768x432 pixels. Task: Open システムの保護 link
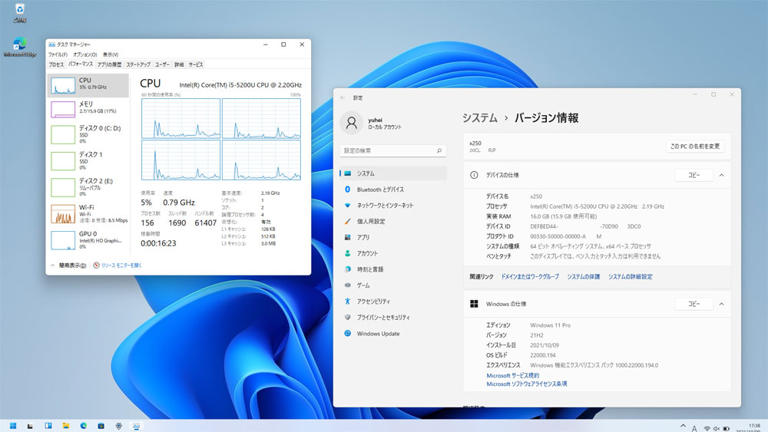pos(584,276)
